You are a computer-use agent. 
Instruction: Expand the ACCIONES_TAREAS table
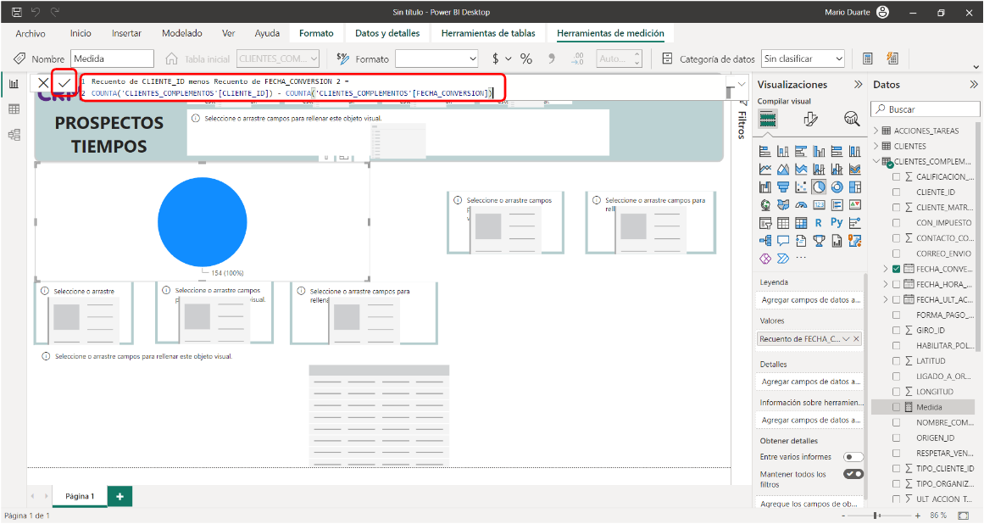click(876, 131)
